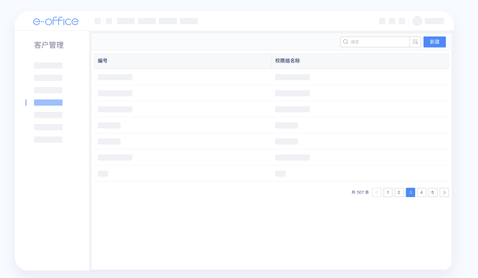Viewport: 478px width, 278px height.
Task: Click the 编号 column header
Action: (x=103, y=61)
